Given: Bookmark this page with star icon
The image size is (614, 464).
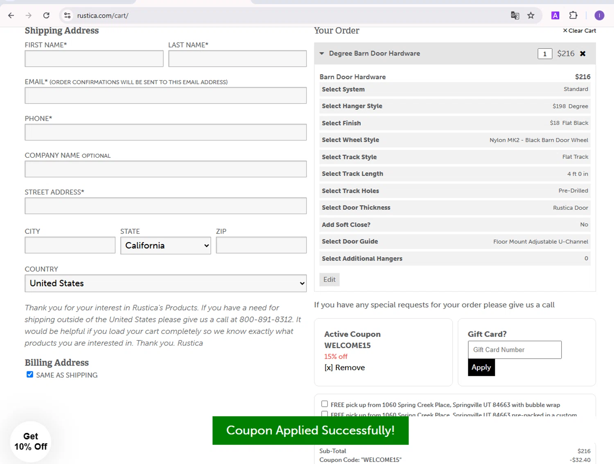Looking at the screenshot, I should pos(531,16).
